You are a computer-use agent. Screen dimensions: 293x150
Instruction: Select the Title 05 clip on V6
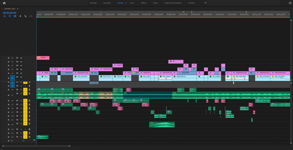click(x=43, y=58)
